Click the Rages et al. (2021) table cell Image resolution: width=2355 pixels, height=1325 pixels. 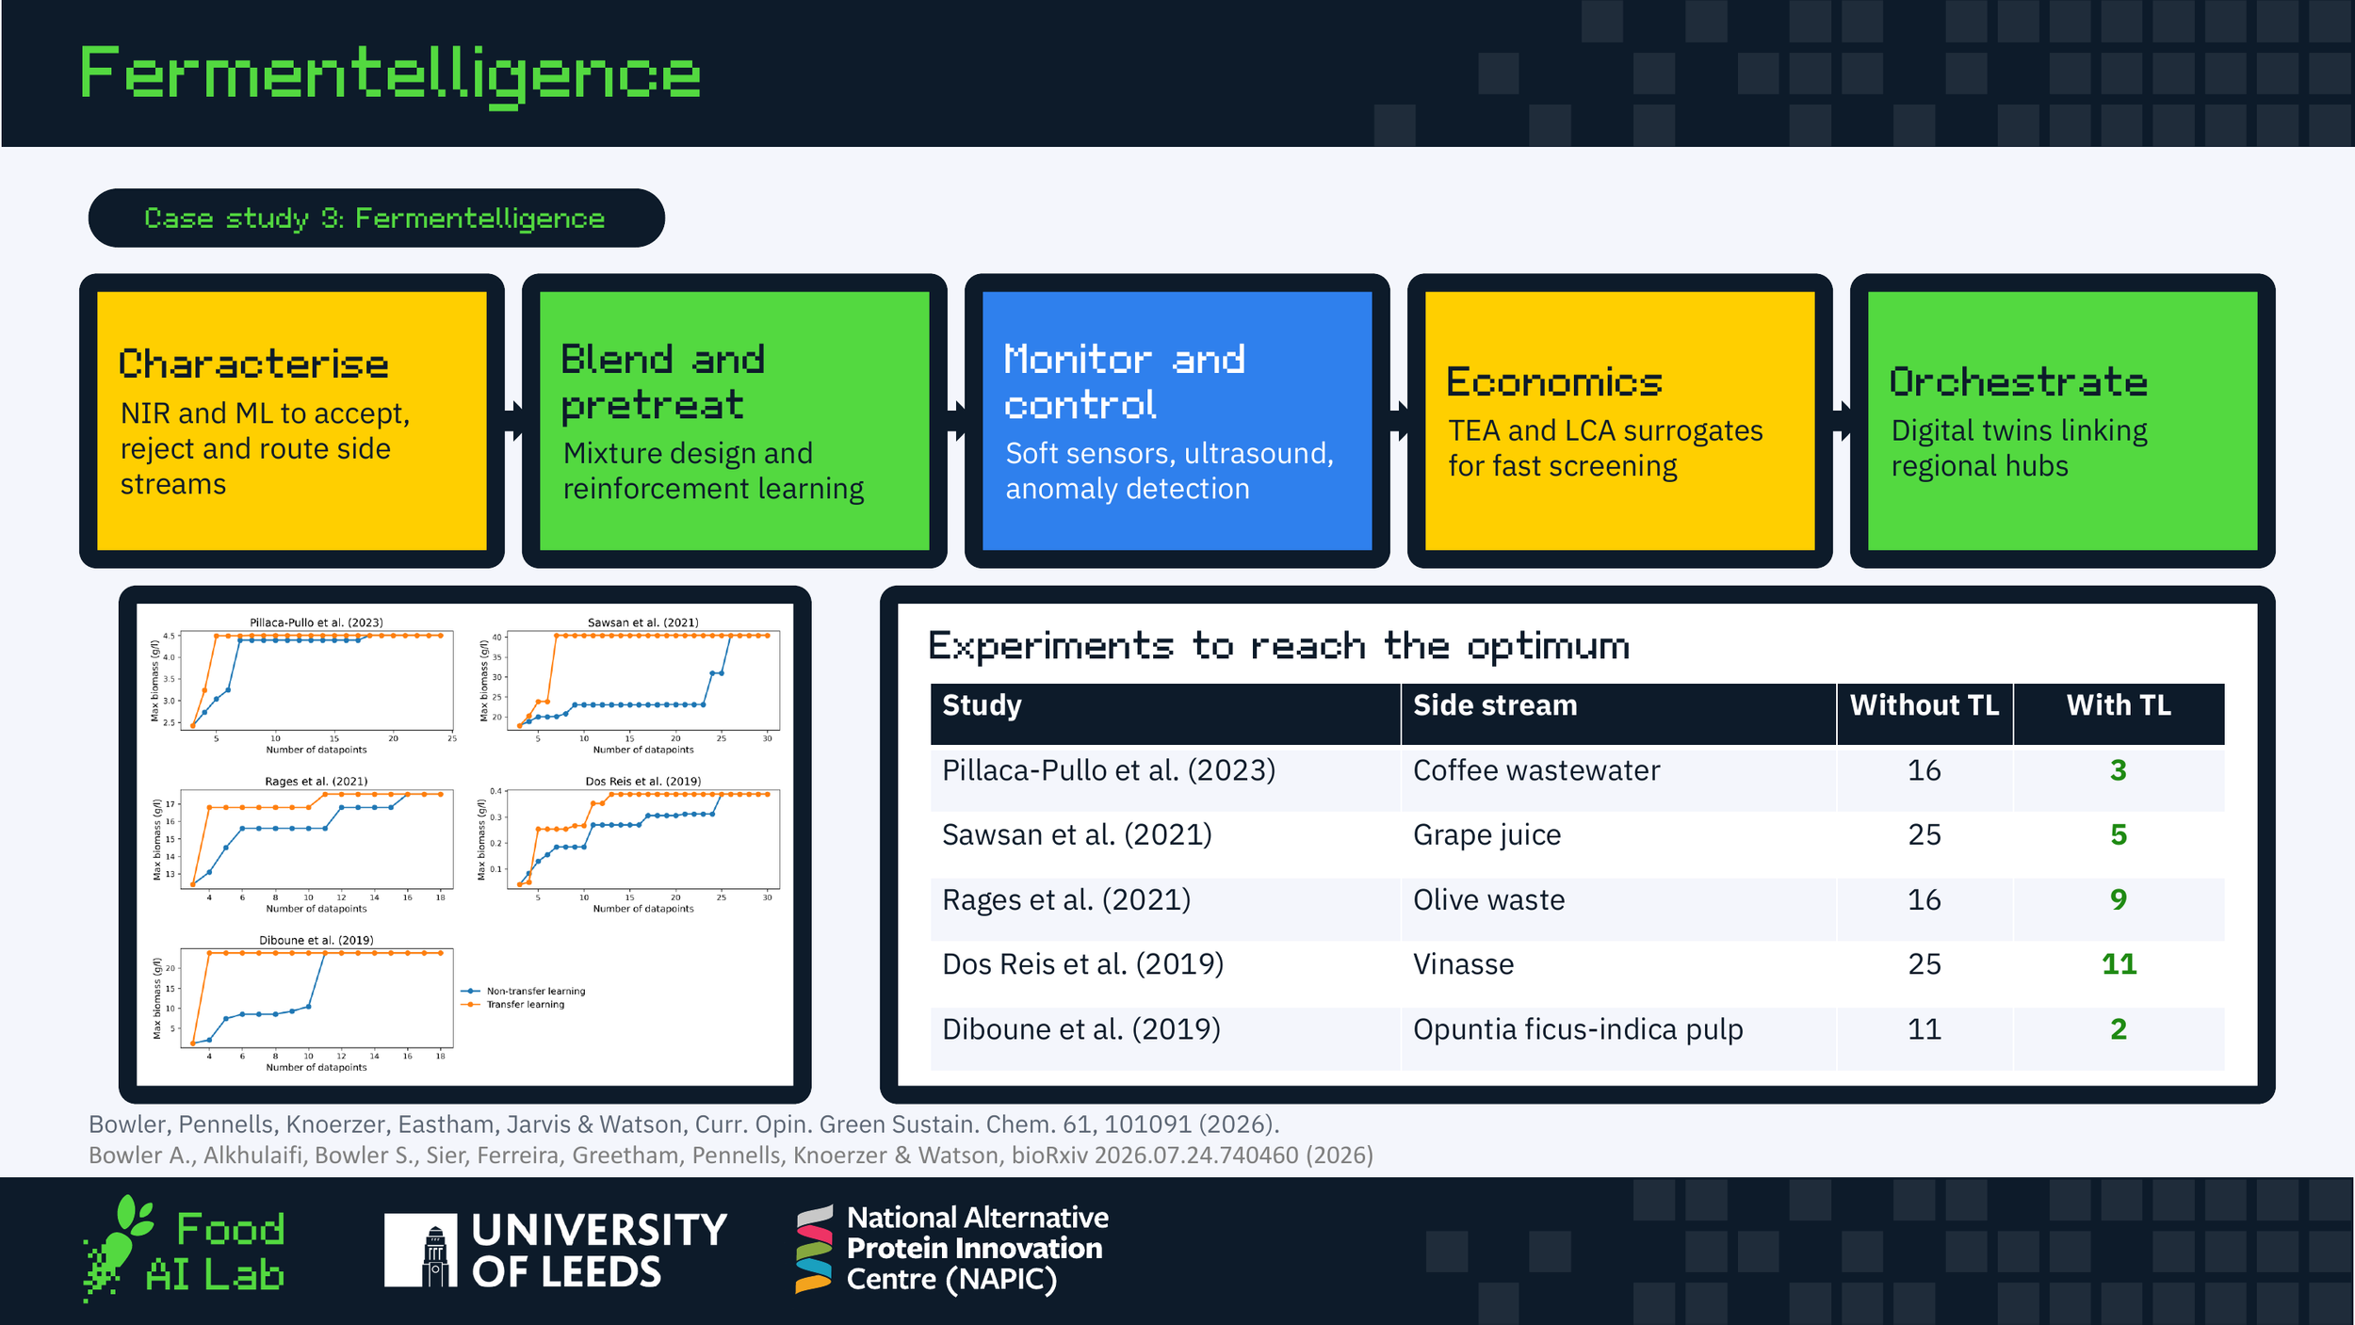[x=1165, y=909]
